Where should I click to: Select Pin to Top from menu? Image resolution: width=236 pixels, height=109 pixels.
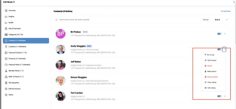point(211,55)
